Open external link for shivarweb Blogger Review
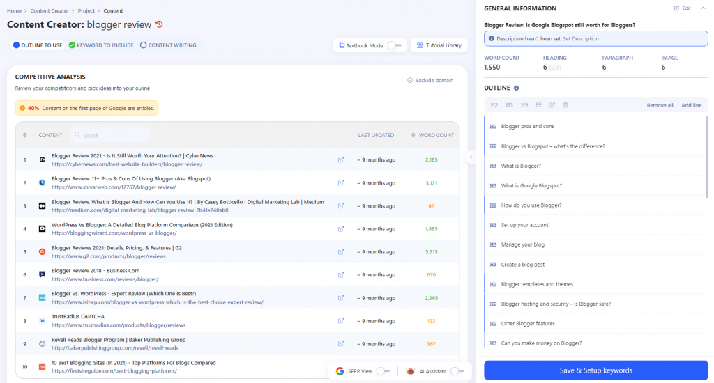The image size is (714, 383). pos(340,183)
